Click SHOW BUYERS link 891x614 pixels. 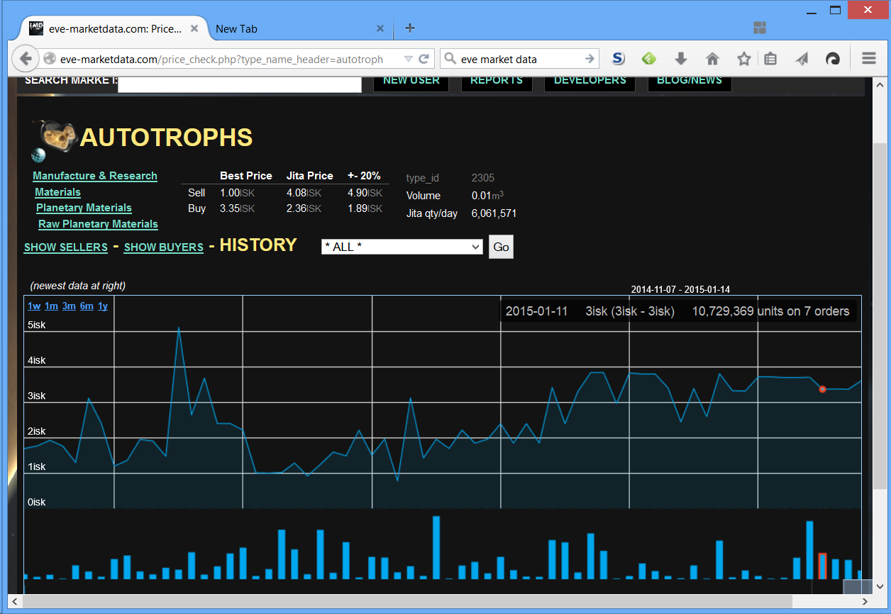164,247
